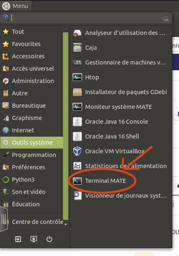Open Statistiques de l'alimentation icon
Viewport: 179px width, 256px height.
click(77, 166)
